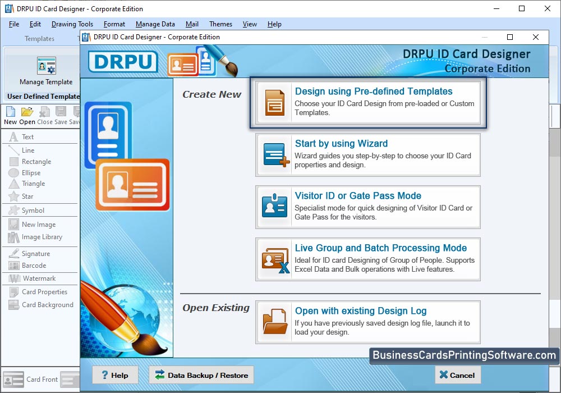
Task: Open the File menu
Action: [x=14, y=24]
